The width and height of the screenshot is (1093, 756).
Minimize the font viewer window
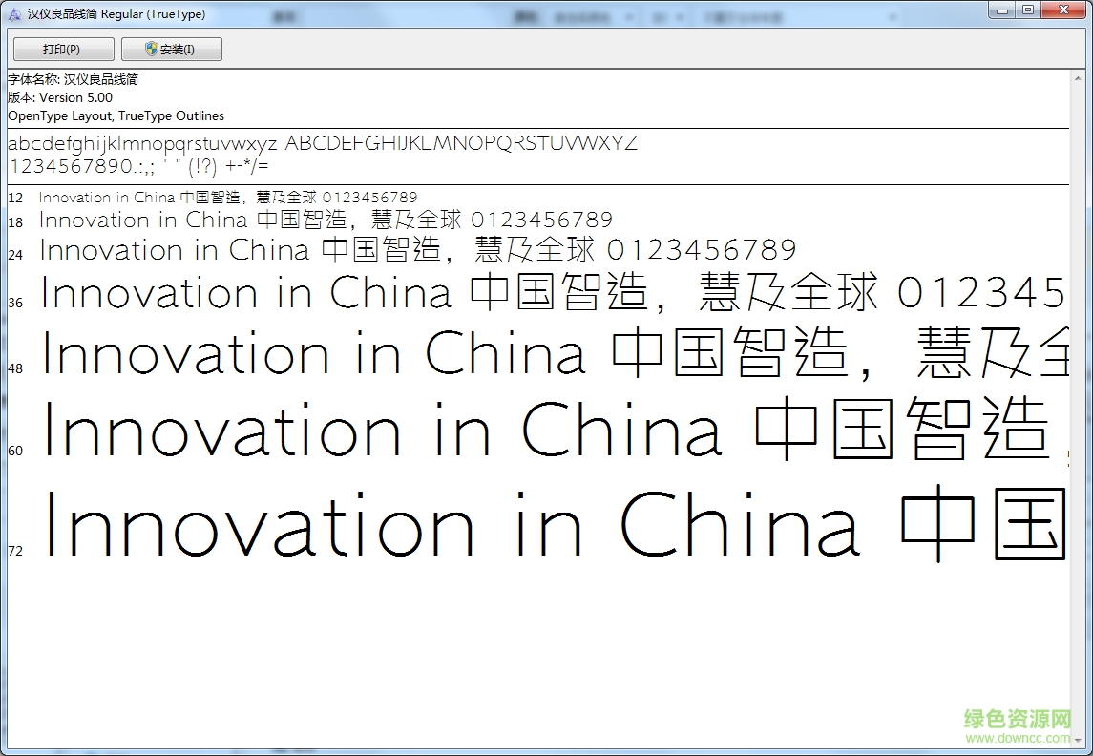coord(1002,10)
